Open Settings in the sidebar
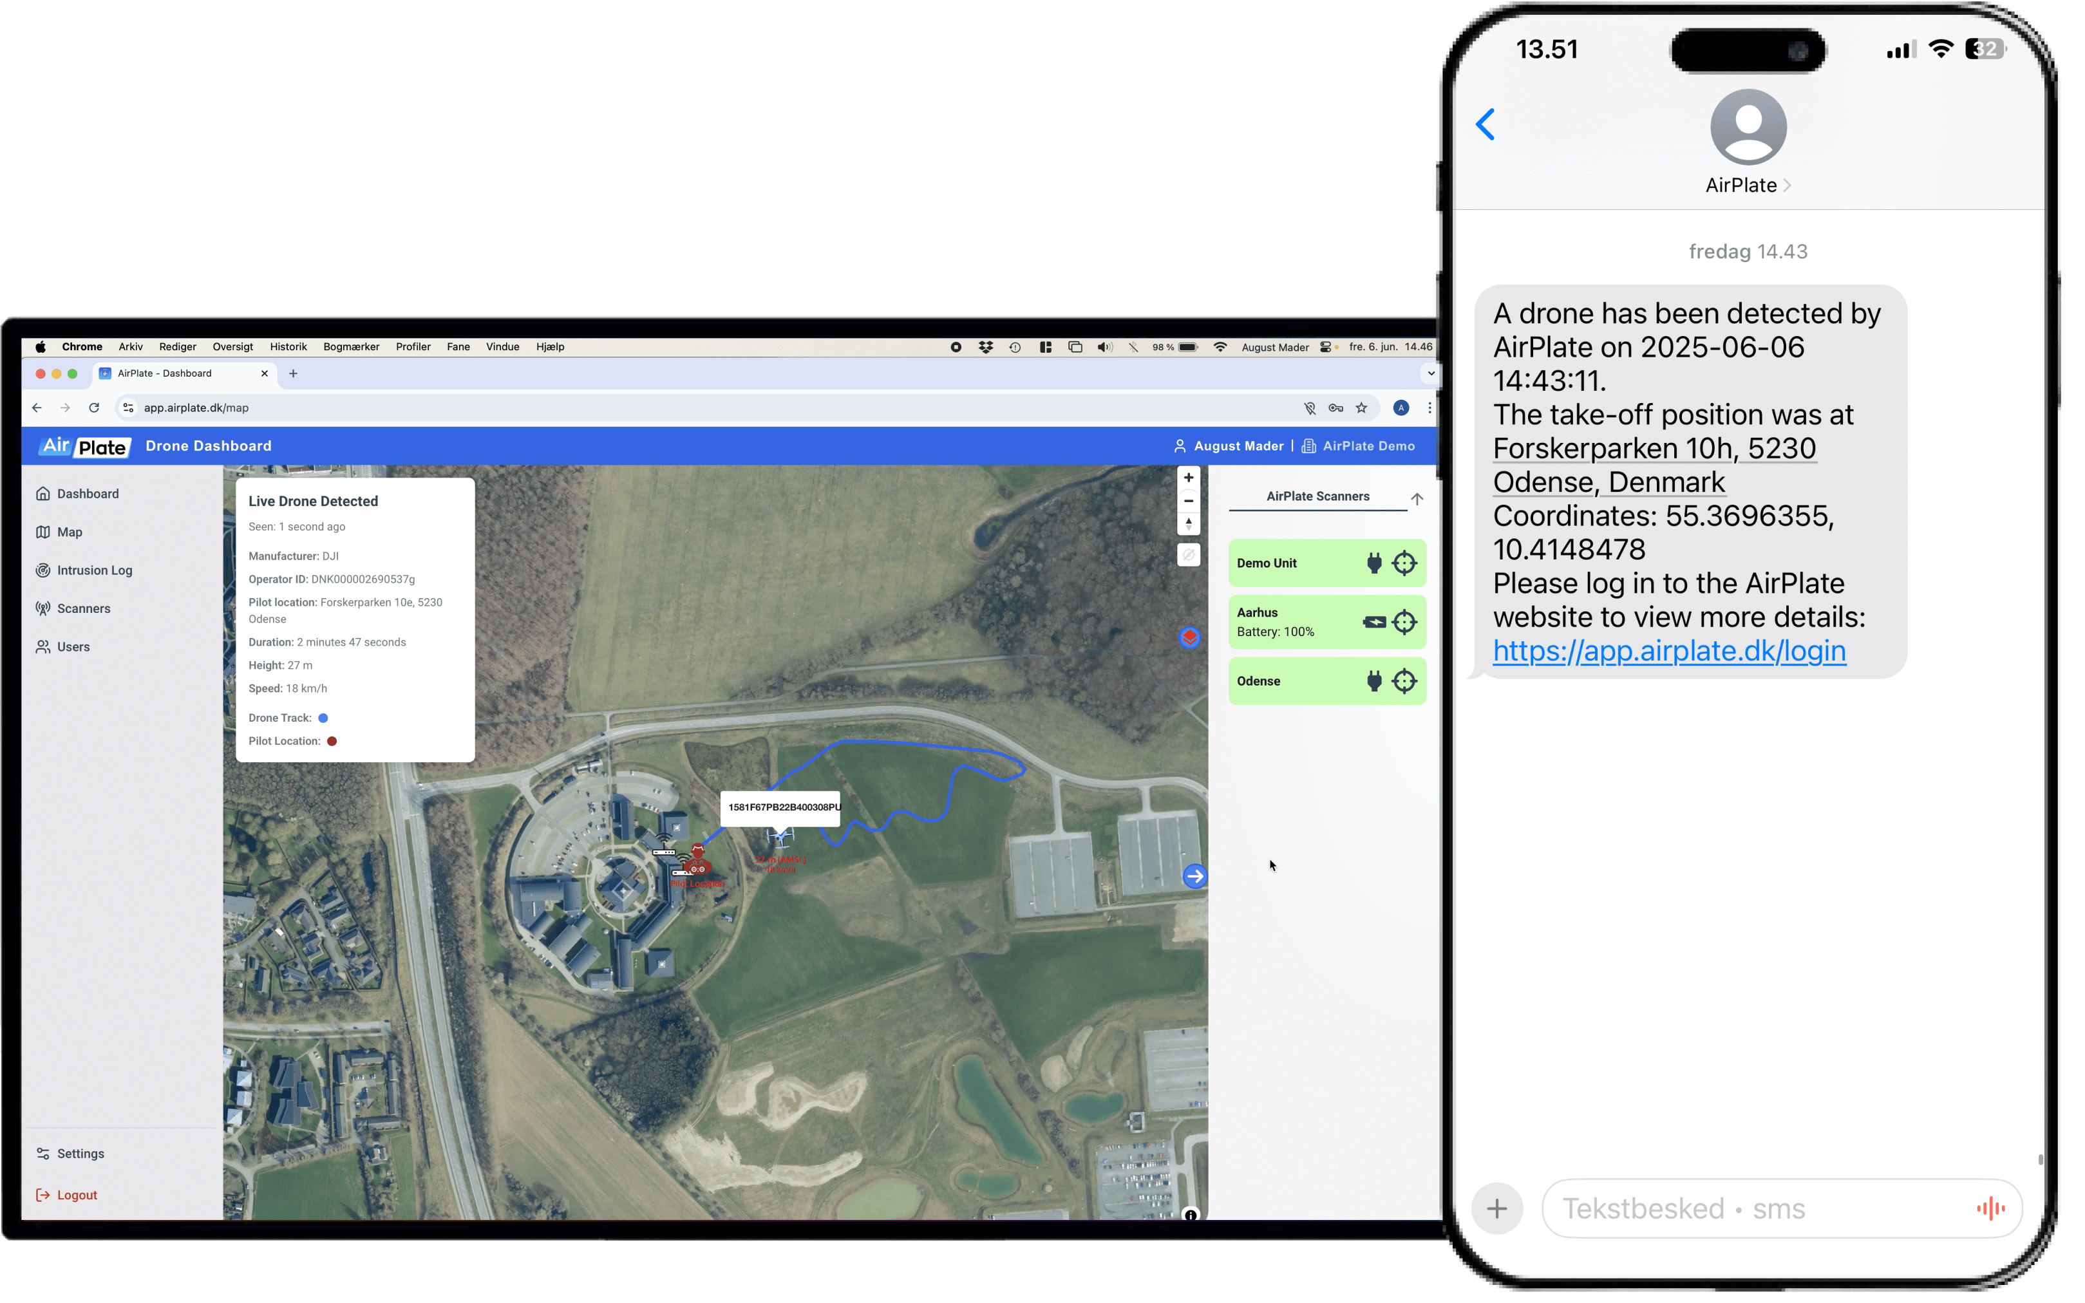2085x1303 pixels. [x=80, y=1153]
